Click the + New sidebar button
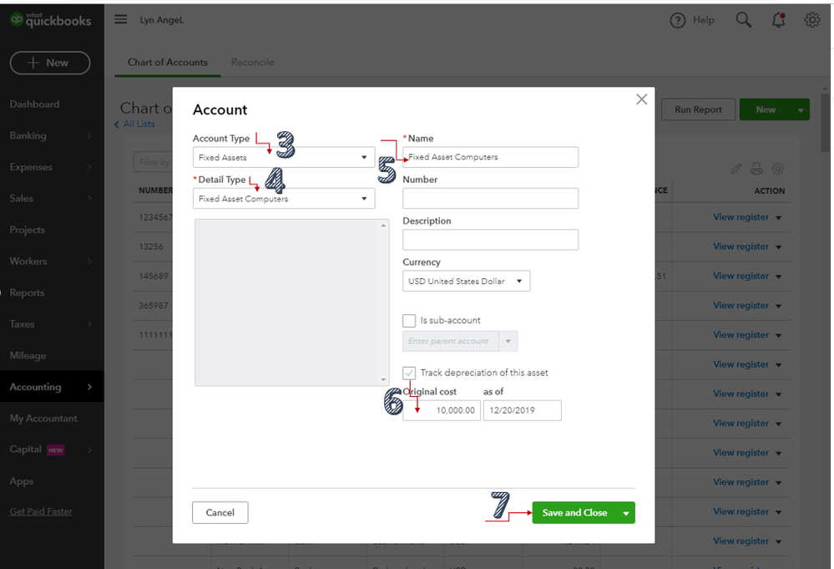 (50, 63)
